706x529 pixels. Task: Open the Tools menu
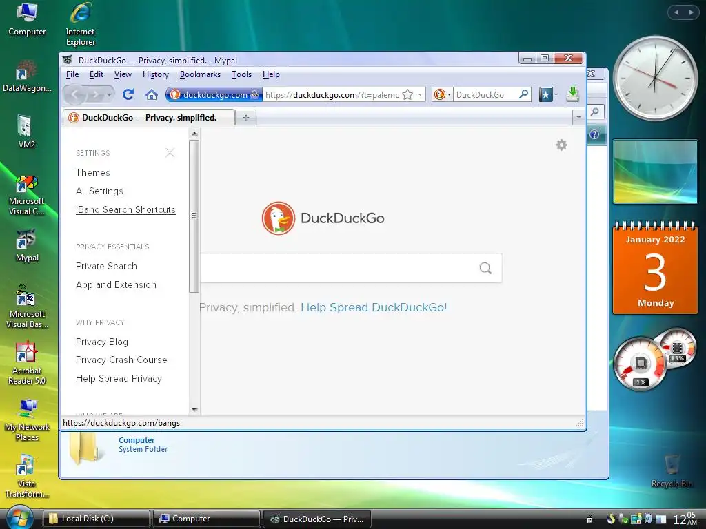tap(241, 74)
